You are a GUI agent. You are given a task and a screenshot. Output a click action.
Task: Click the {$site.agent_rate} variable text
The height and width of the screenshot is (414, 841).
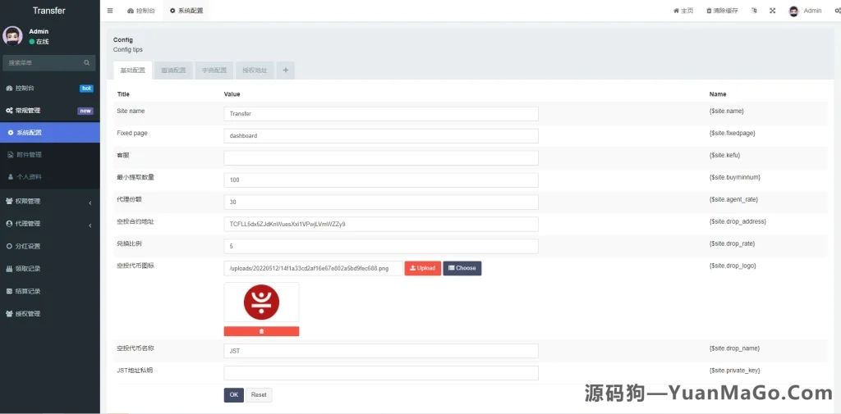click(x=733, y=199)
